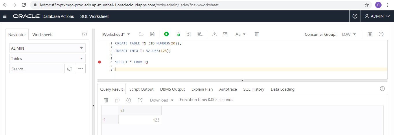Viewport: 394px width, 135px height.
Task: Open the ADMIN schema dropdown
Action: pos(47,48)
